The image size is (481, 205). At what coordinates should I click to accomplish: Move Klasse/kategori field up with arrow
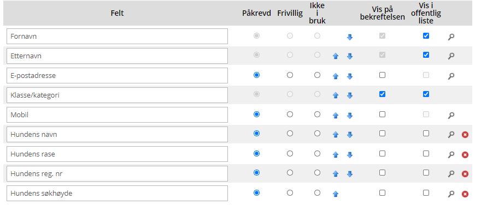[336, 95]
